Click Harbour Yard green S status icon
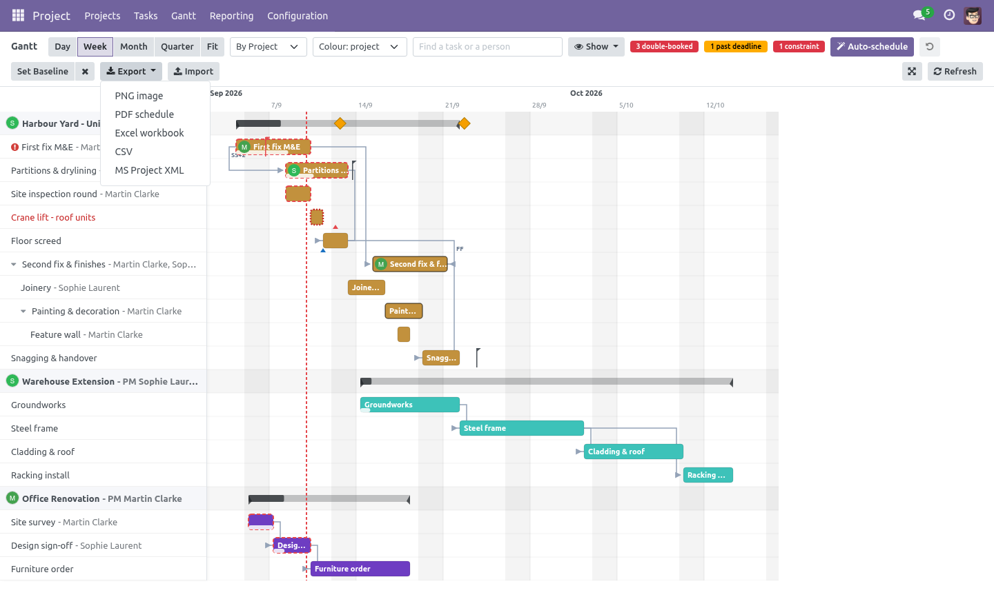 12,123
